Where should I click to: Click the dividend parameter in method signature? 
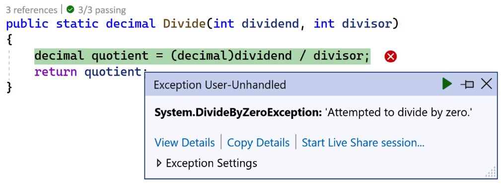[x=270, y=24]
